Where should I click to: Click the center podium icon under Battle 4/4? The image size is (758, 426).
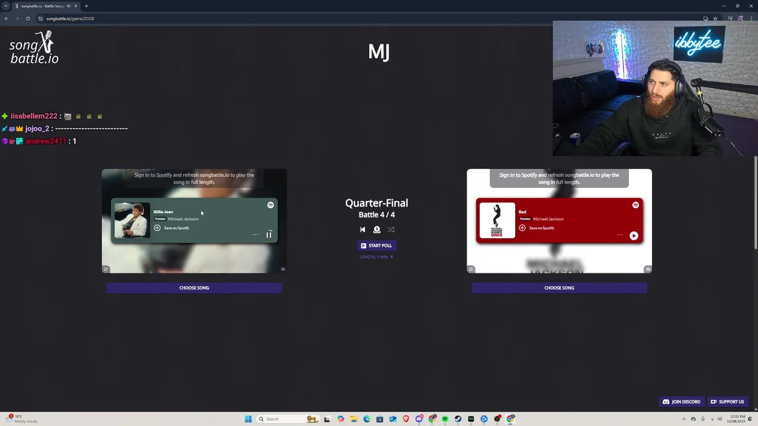pyautogui.click(x=377, y=230)
